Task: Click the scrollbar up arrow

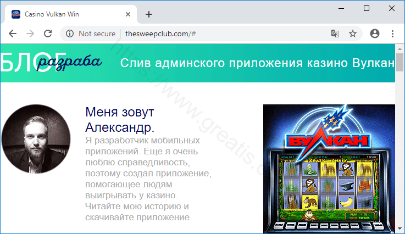Action: point(400,48)
